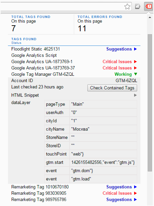Click the gtm.start dataLayer value cell

(103, 162)
